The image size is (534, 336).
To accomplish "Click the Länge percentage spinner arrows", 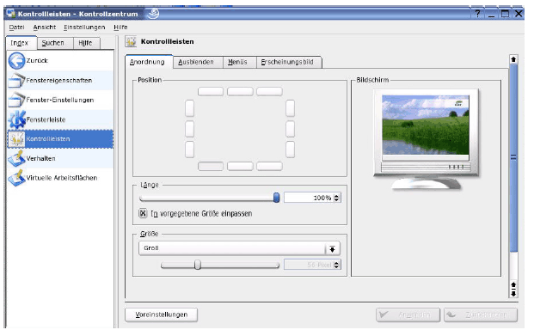I will pyautogui.click(x=336, y=198).
